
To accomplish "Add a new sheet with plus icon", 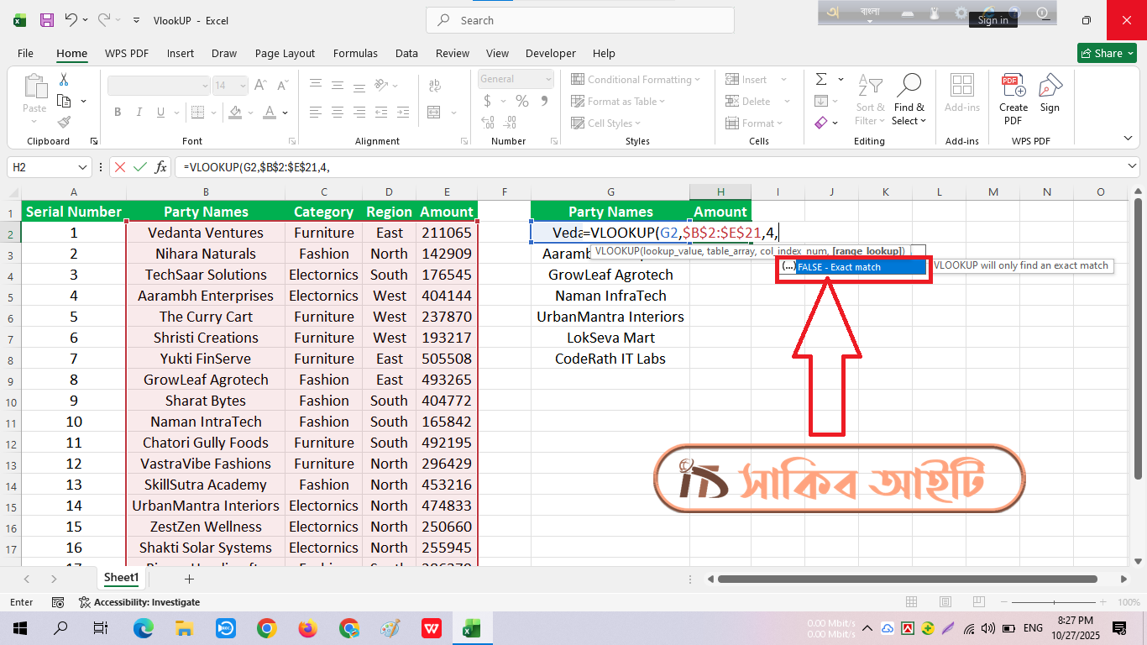I will click(189, 579).
